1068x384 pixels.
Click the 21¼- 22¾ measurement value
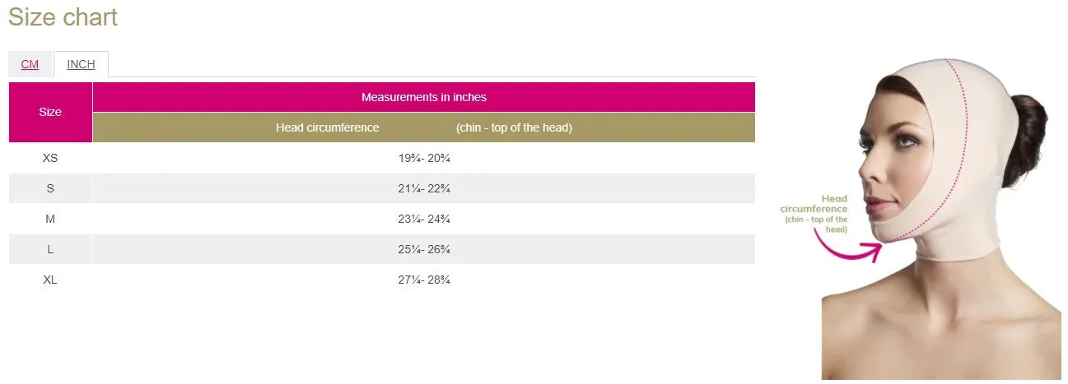point(424,188)
